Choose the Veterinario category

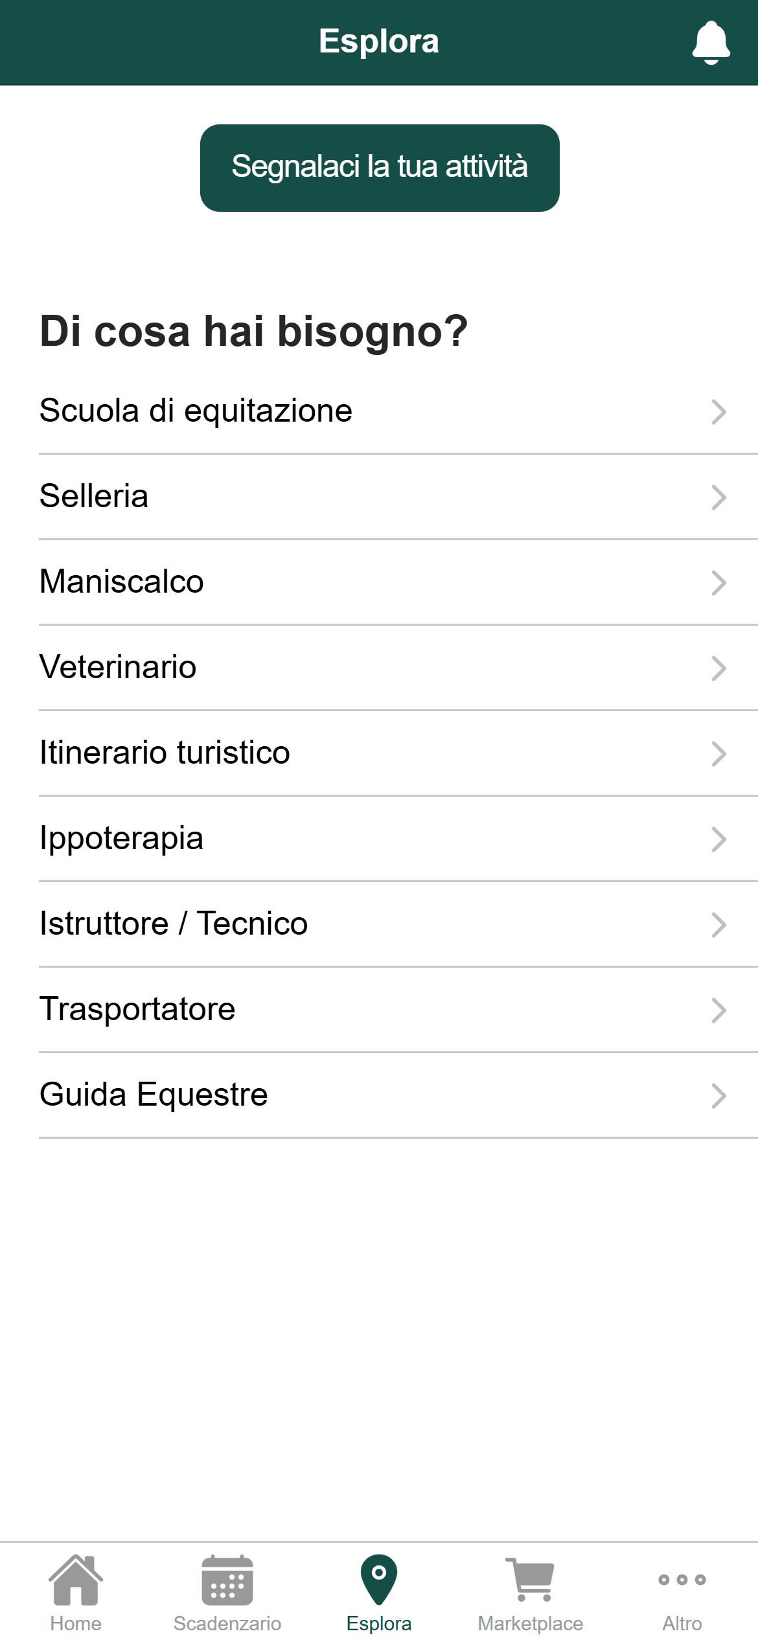click(x=398, y=668)
